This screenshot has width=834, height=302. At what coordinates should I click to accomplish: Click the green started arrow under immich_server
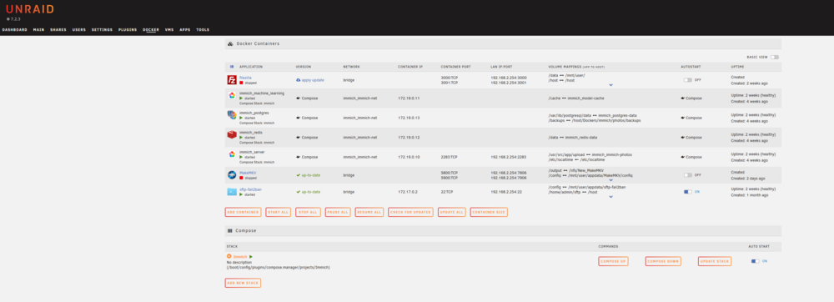(241, 157)
